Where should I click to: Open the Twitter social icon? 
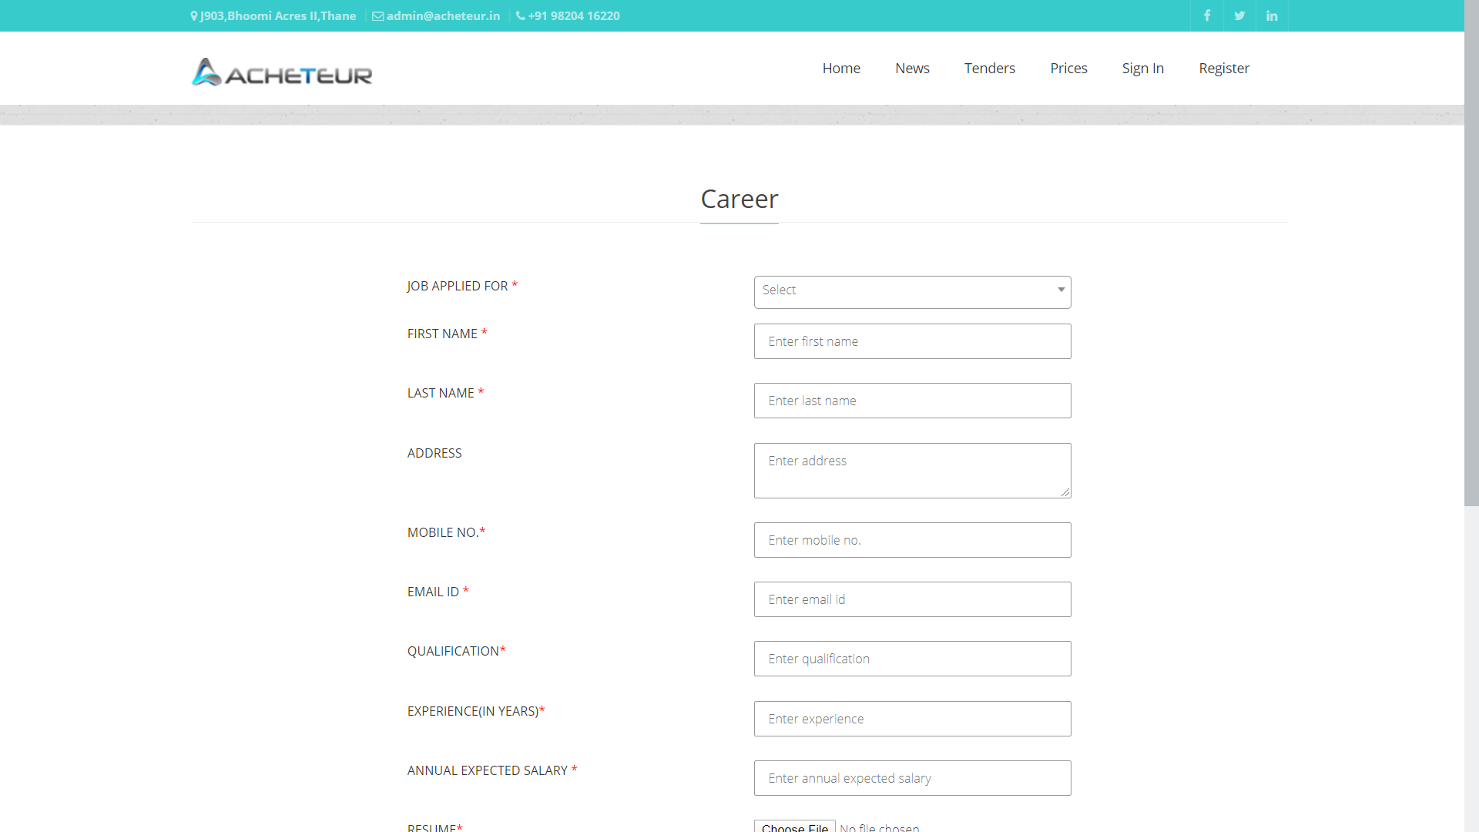click(x=1239, y=15)
